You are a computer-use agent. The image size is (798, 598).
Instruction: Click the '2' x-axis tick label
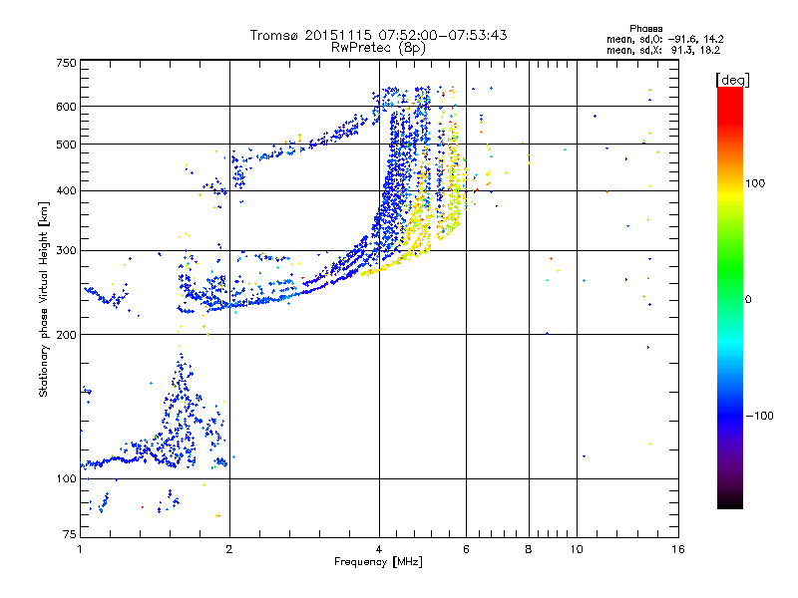[x=229, y=549]
